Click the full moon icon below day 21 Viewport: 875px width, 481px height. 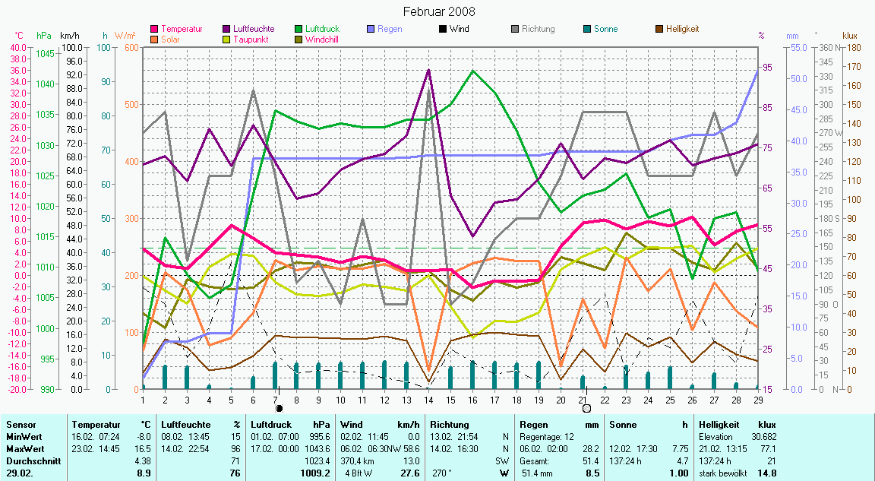click(586, 409)
